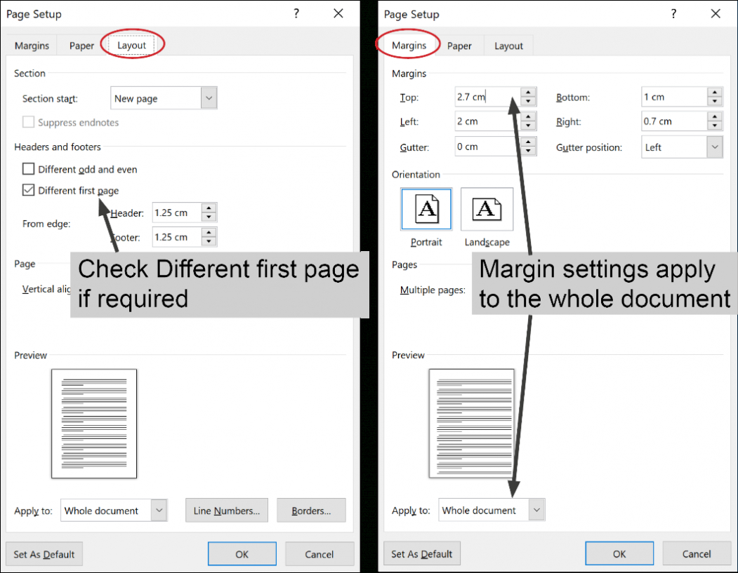Select the Portrait orientation icon

coord(426,208)
